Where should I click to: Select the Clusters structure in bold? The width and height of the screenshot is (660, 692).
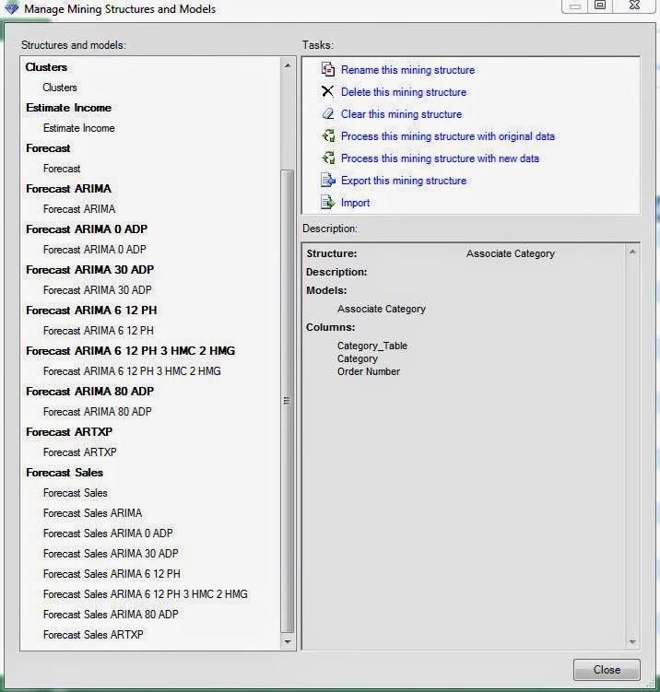(46, 67)
